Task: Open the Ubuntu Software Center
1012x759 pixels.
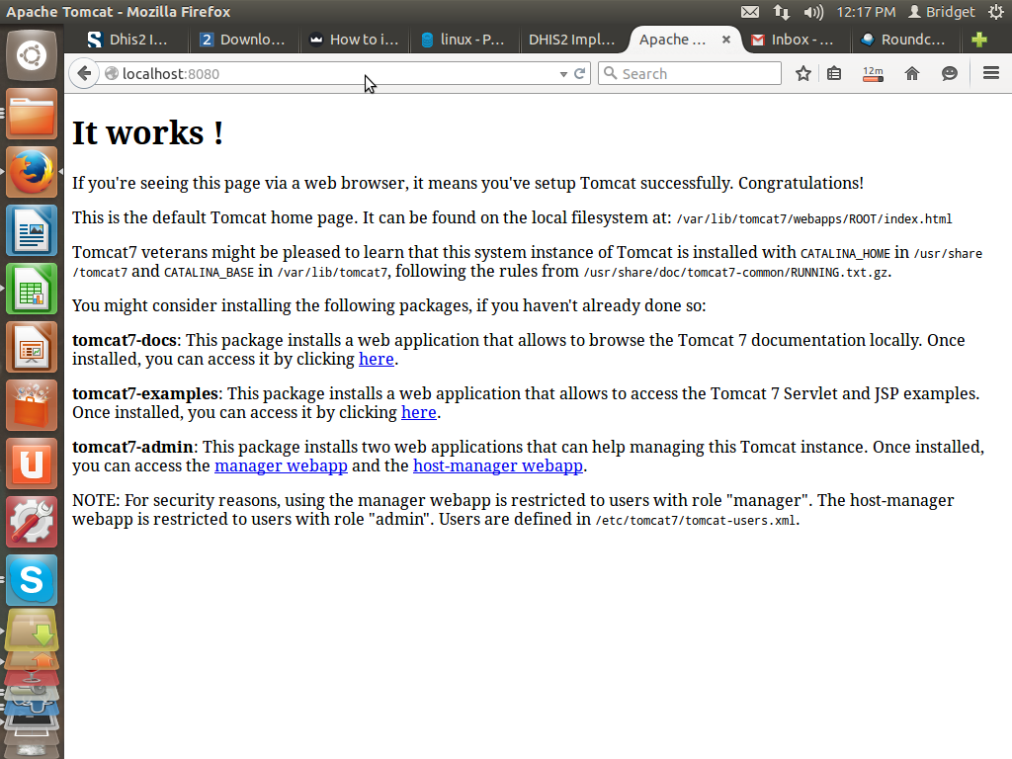Action: (x=31, y=405)
